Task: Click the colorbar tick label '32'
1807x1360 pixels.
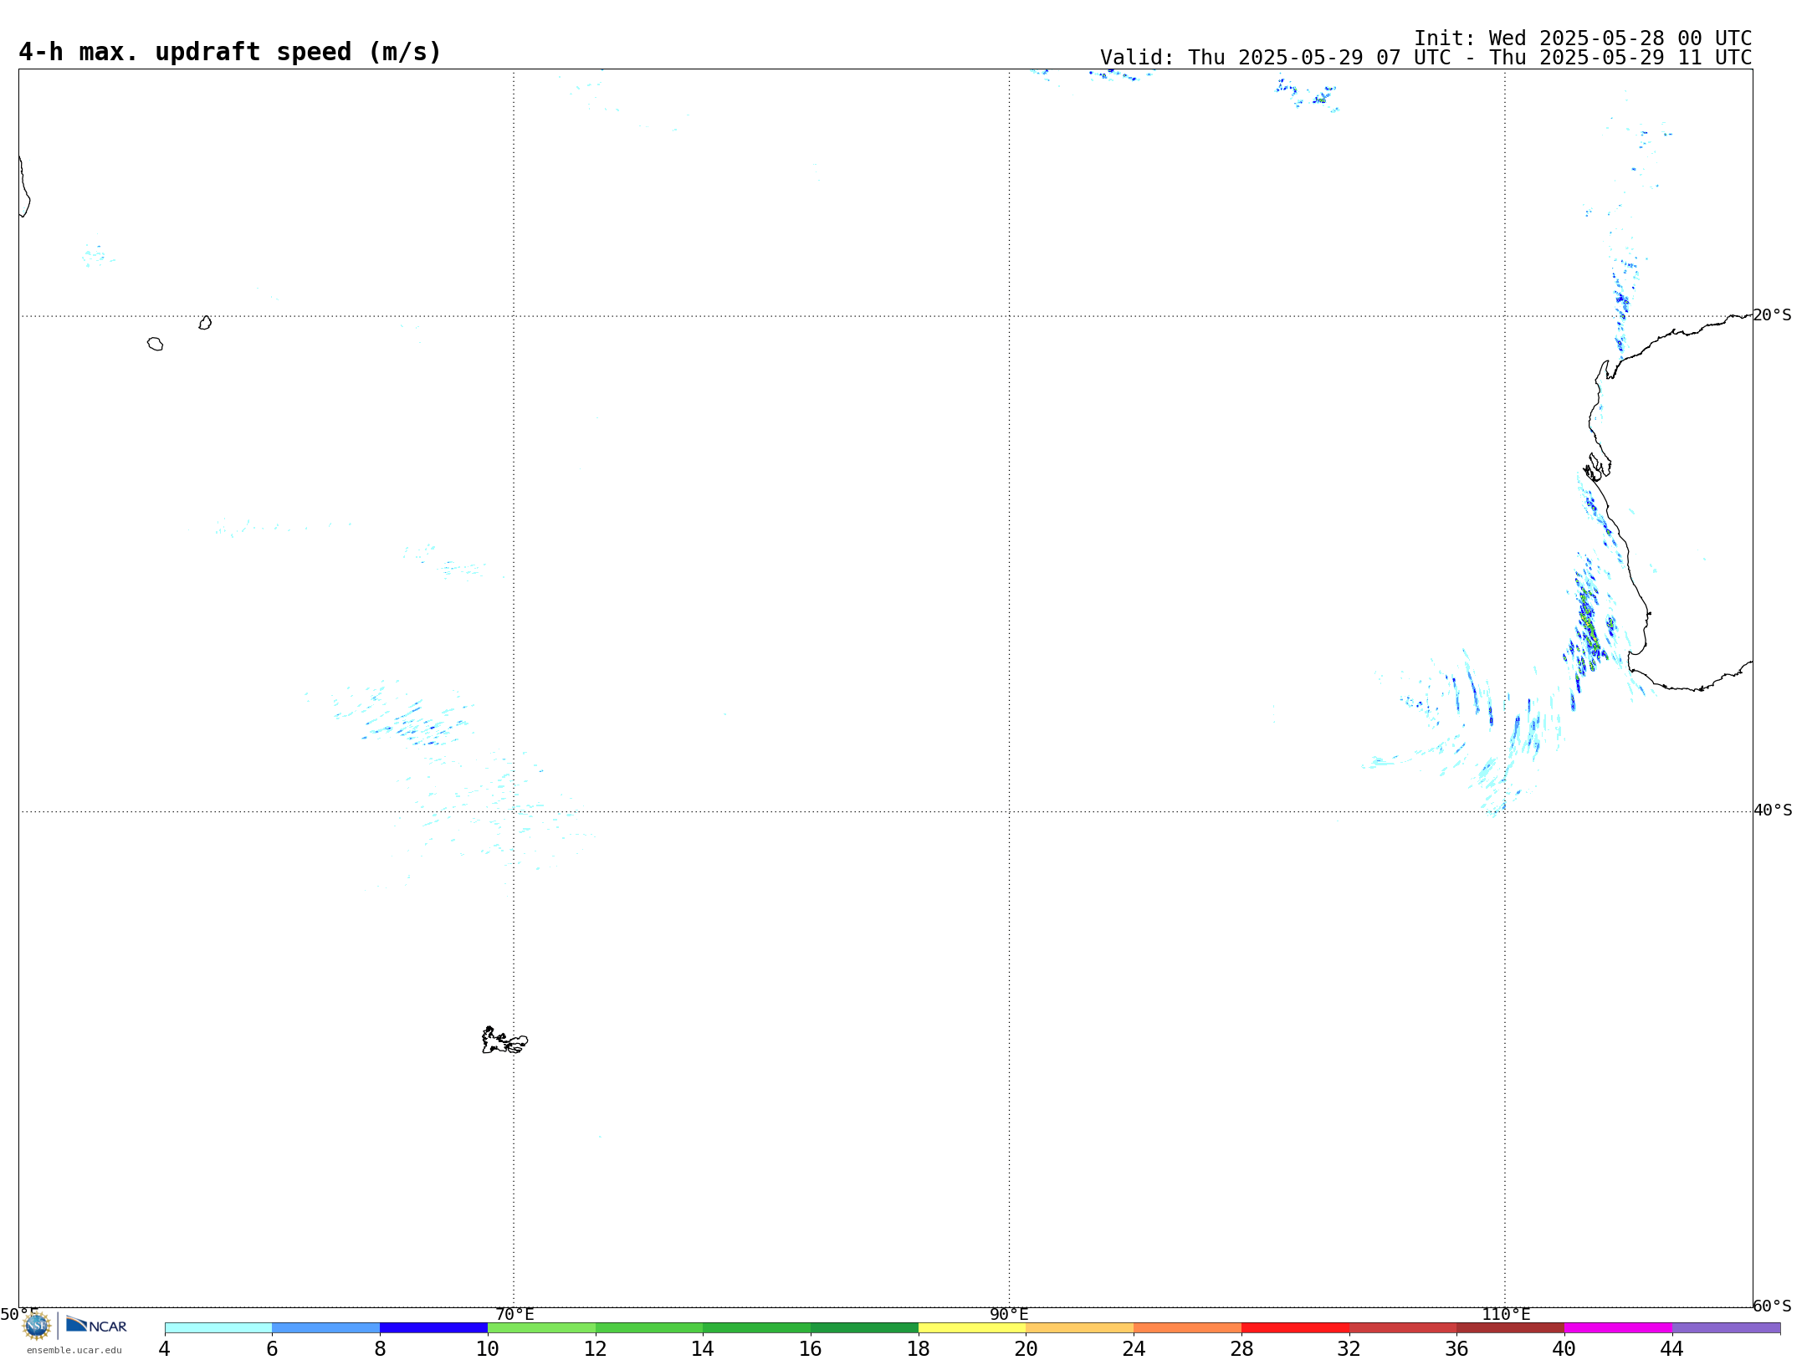Action: (x=1349, y=1349)
